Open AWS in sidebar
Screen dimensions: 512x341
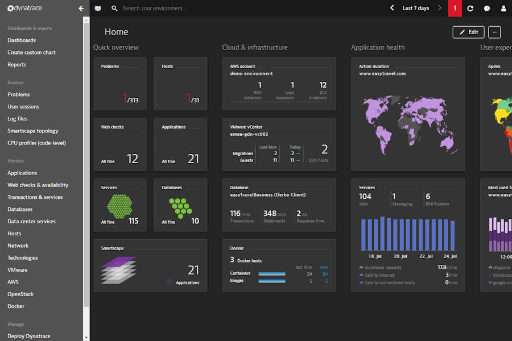13,282
